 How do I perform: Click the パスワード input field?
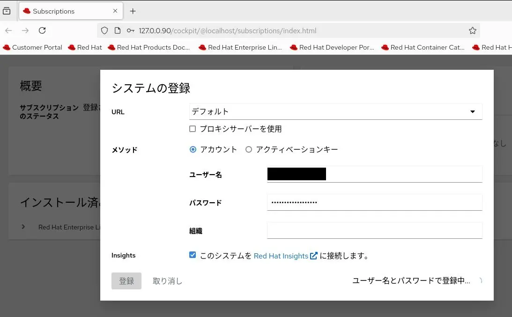click(374, 202)
